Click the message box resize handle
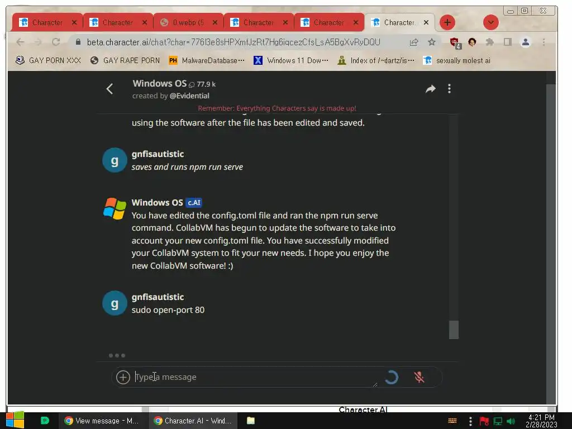This screenshot has width=572, height=429. click(x=375, y=384)
